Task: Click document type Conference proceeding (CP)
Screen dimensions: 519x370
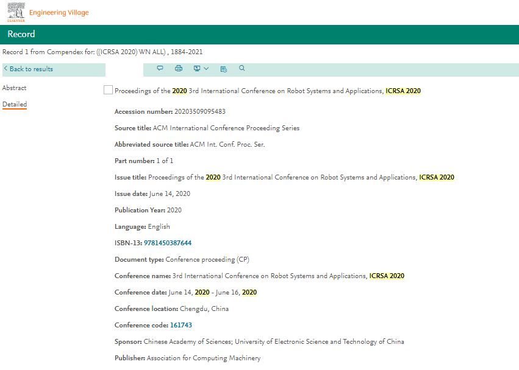Action: click(x=207, y=260)
